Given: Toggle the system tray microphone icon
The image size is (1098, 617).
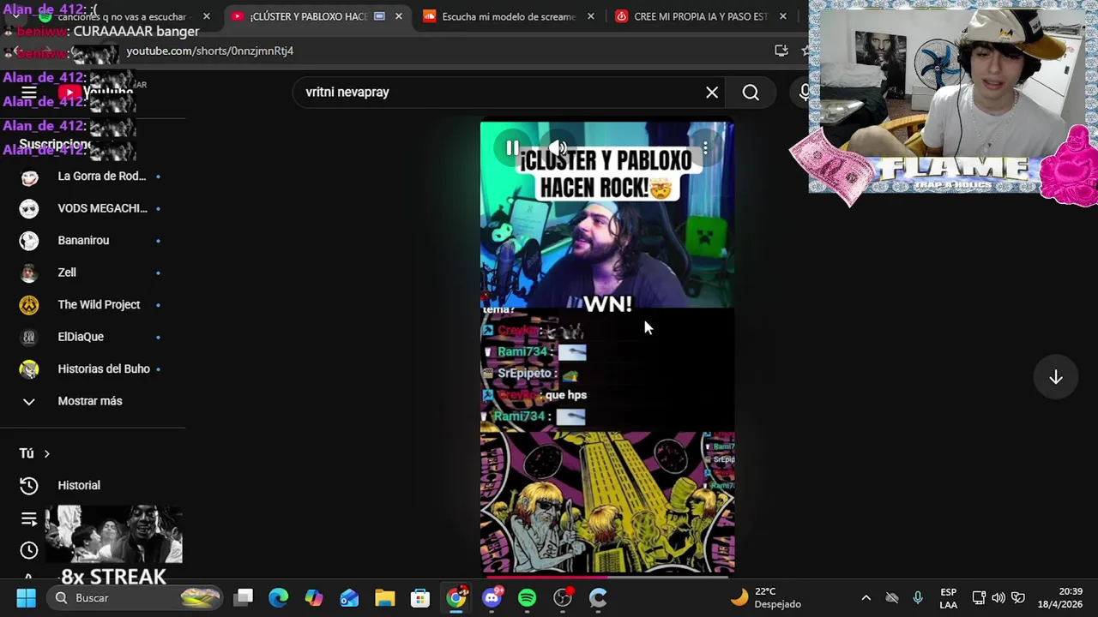Looking at the screenshot, I should 918,598.
